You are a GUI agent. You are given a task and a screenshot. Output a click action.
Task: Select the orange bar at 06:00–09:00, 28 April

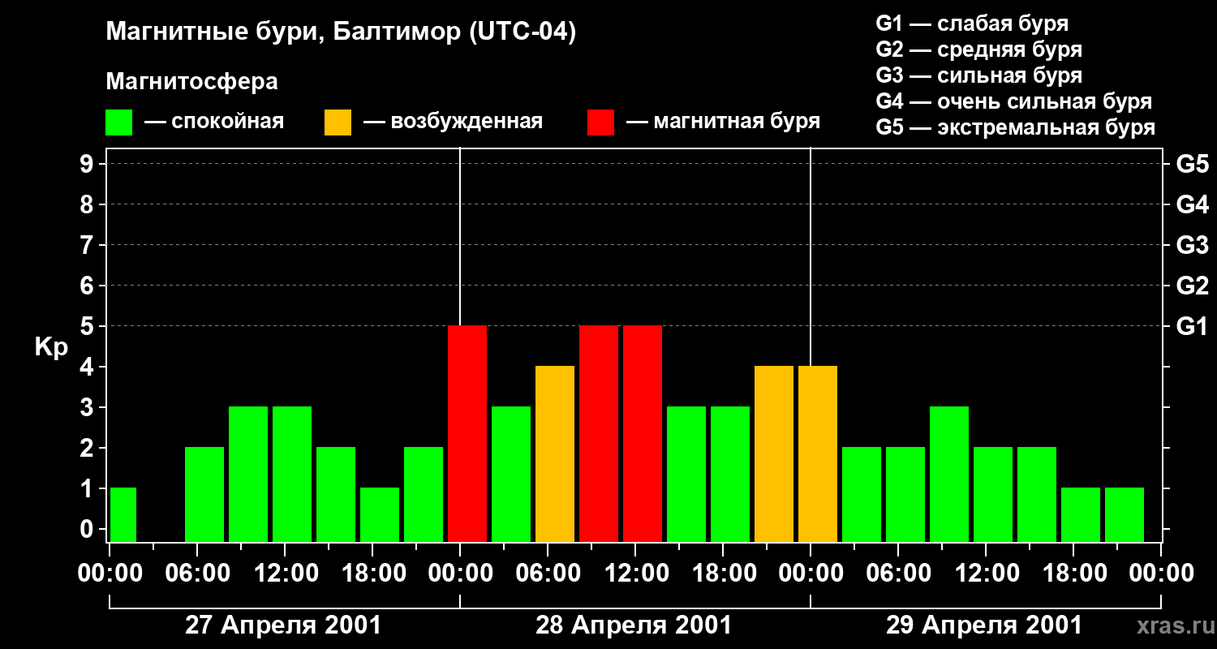point(555,454)
